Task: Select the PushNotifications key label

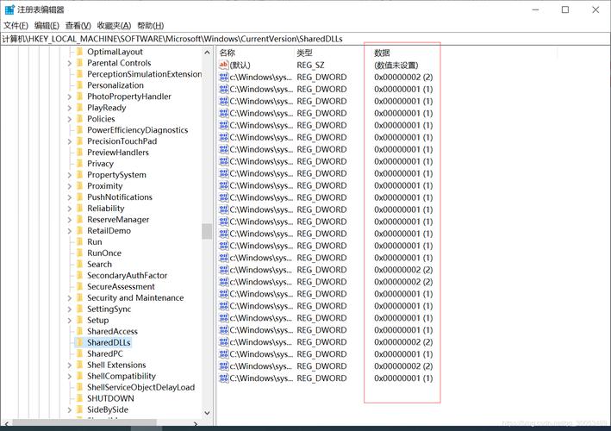Action: (120, 197)
